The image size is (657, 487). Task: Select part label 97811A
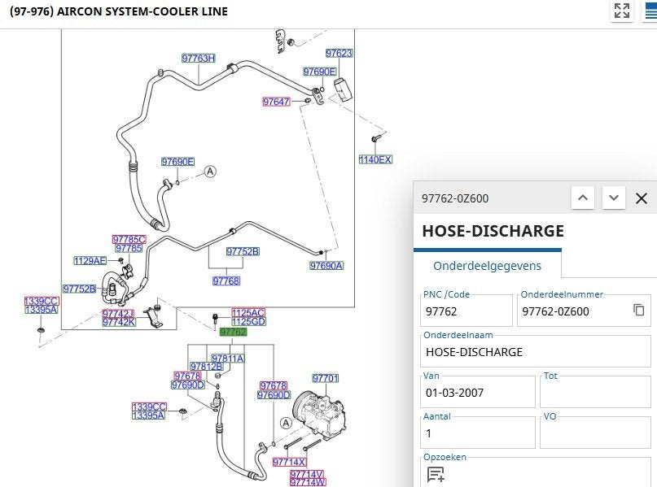[x=227, y=359]
